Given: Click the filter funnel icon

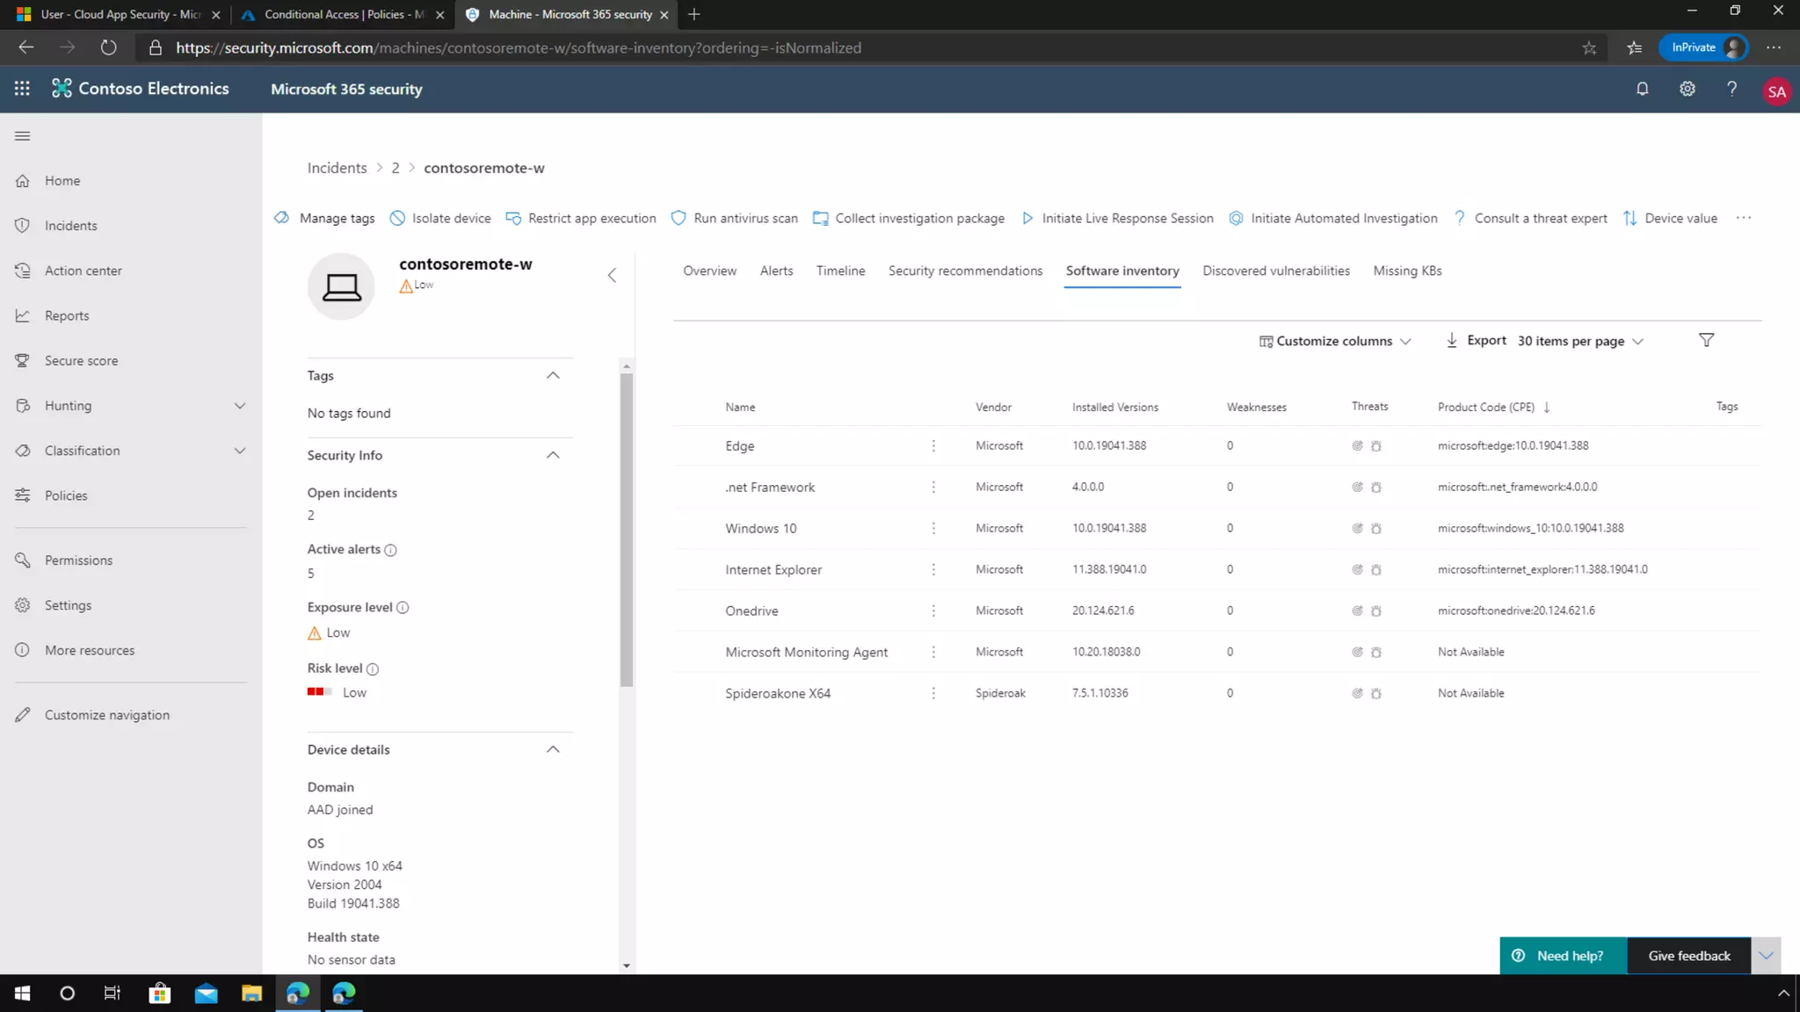Looking at the screenshot, I should [x=1706, y=340].
